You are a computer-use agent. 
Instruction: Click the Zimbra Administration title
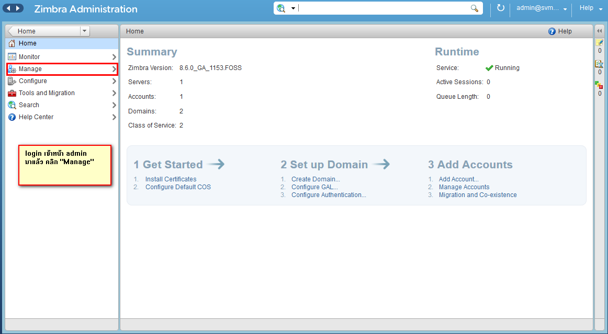pyautogui.click(x=86, y=9)
